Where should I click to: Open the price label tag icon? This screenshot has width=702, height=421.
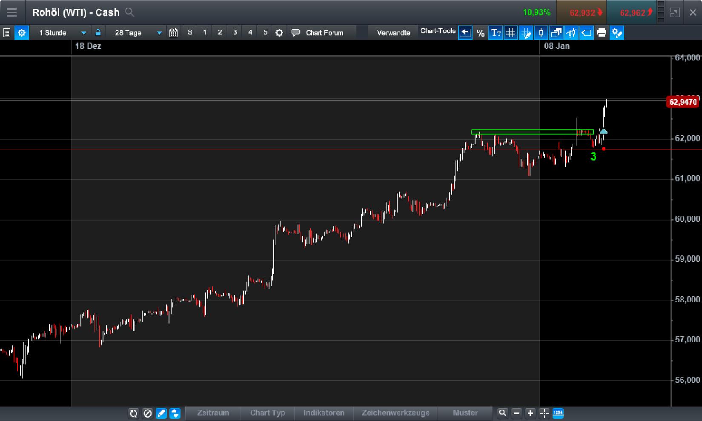587,32
